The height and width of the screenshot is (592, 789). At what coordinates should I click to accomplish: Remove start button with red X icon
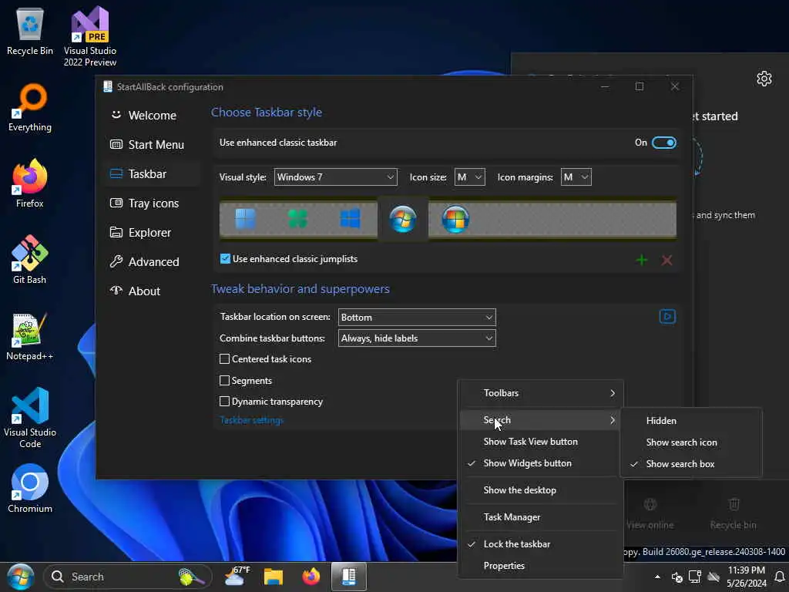point(666,261)
